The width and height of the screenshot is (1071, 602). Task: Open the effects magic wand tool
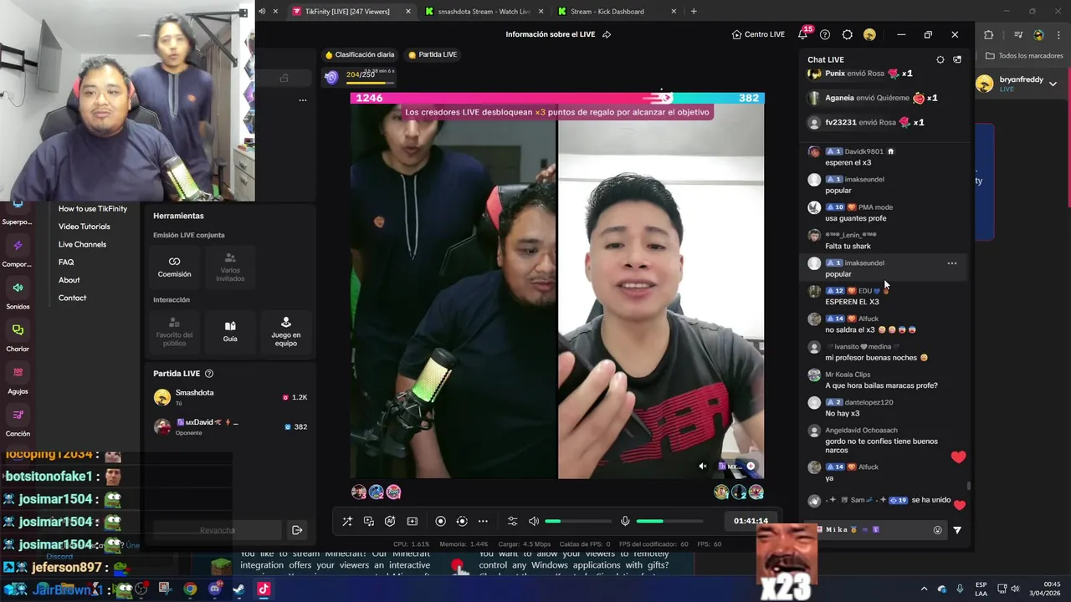(347, 521)
